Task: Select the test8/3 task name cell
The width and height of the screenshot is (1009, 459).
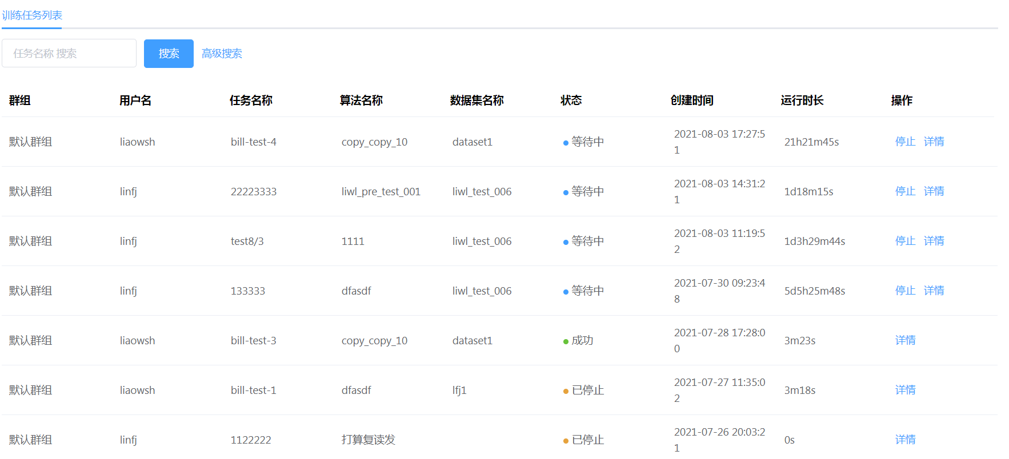Action: coord(247,241)
